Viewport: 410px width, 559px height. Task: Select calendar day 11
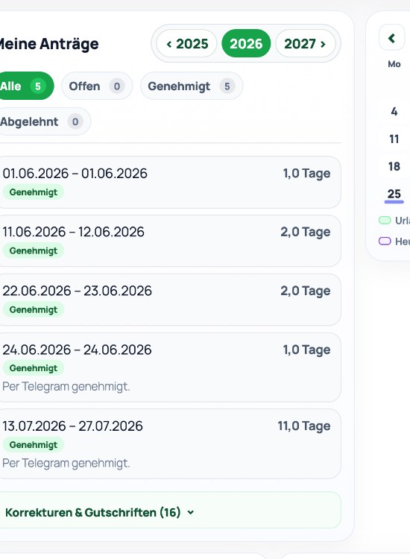(x=394, y=139)
